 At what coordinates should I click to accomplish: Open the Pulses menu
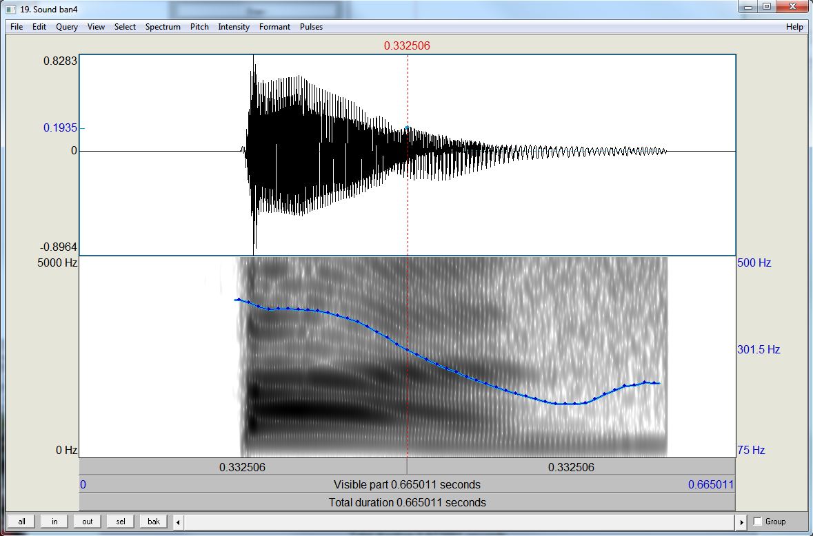coord(311,27)
